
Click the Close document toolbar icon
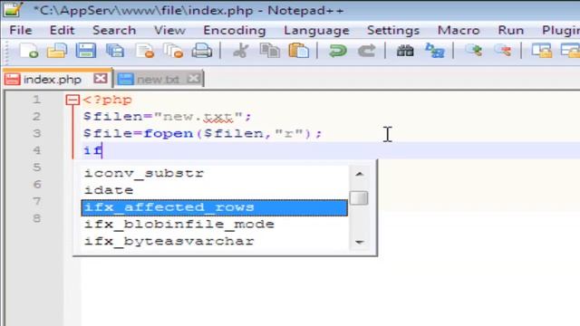tap(145, 51)
